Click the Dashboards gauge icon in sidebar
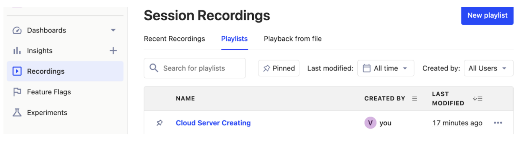 17,31
